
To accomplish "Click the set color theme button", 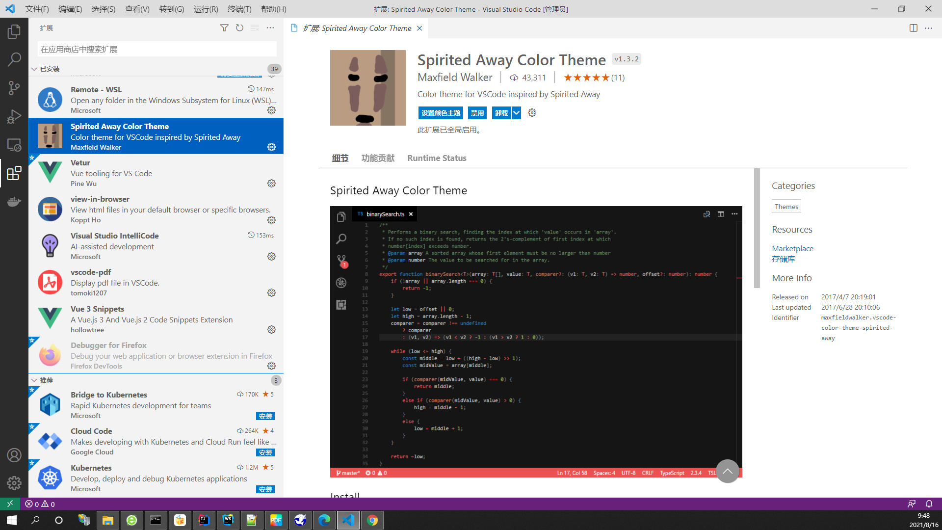I will point(441,113).
